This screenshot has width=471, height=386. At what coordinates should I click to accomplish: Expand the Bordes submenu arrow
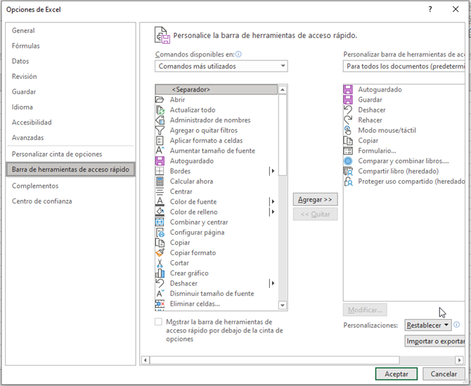pos(273,172)
